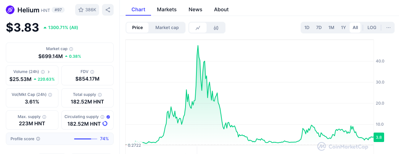The height and width of the screenshot is (154, 399).
Task: Switch to candlestick chart icon
Action: pos(216,28)
